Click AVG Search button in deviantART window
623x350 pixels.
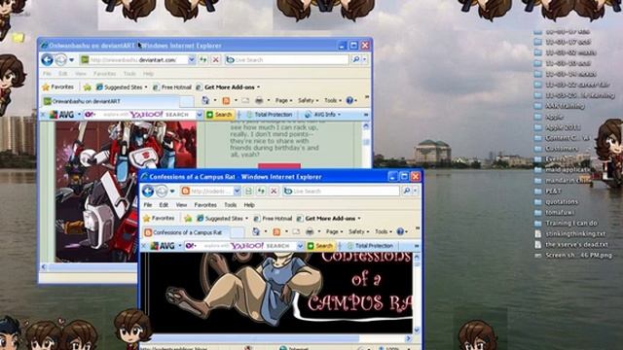pos(219,115)
